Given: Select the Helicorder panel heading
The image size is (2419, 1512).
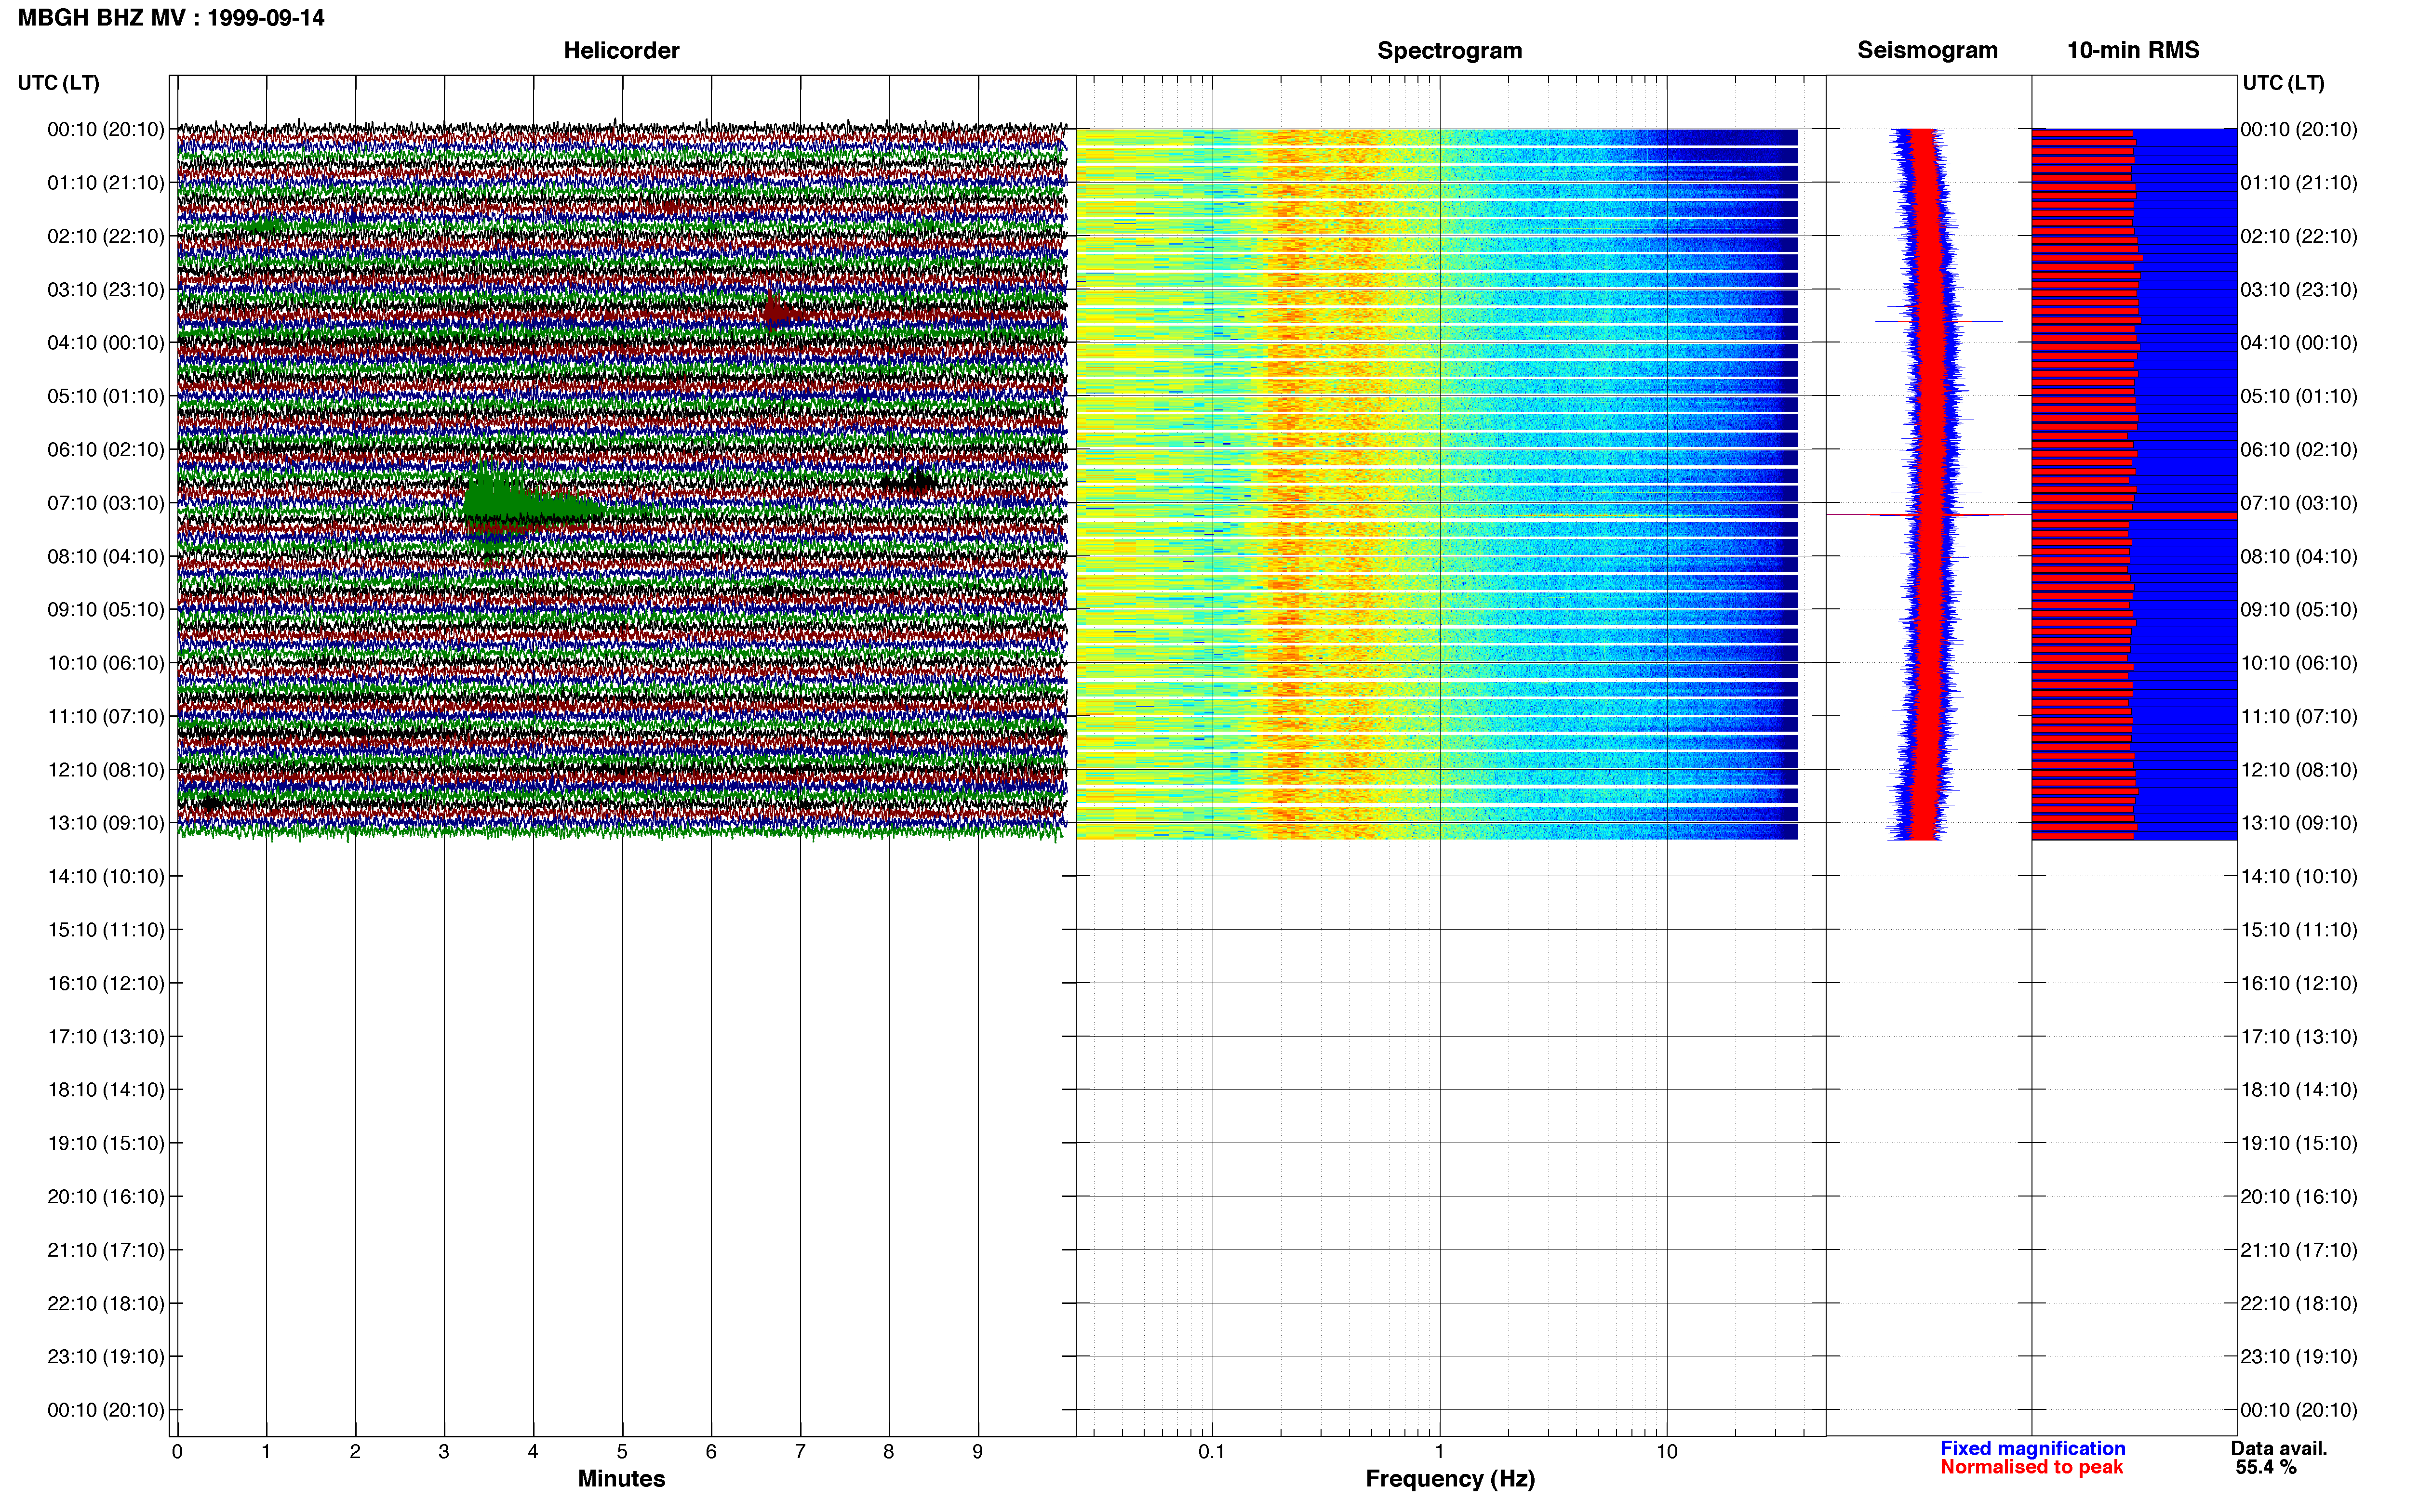Looking at the screenshot, I should coord(621,50).
